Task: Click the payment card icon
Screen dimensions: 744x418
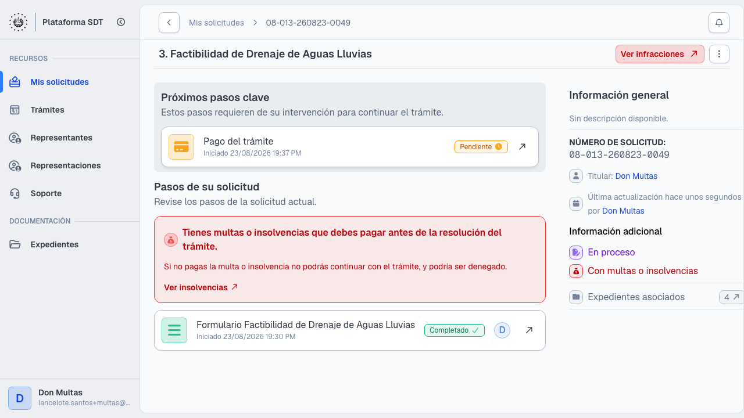Action: pyautogui.click(x=181, y=147)
